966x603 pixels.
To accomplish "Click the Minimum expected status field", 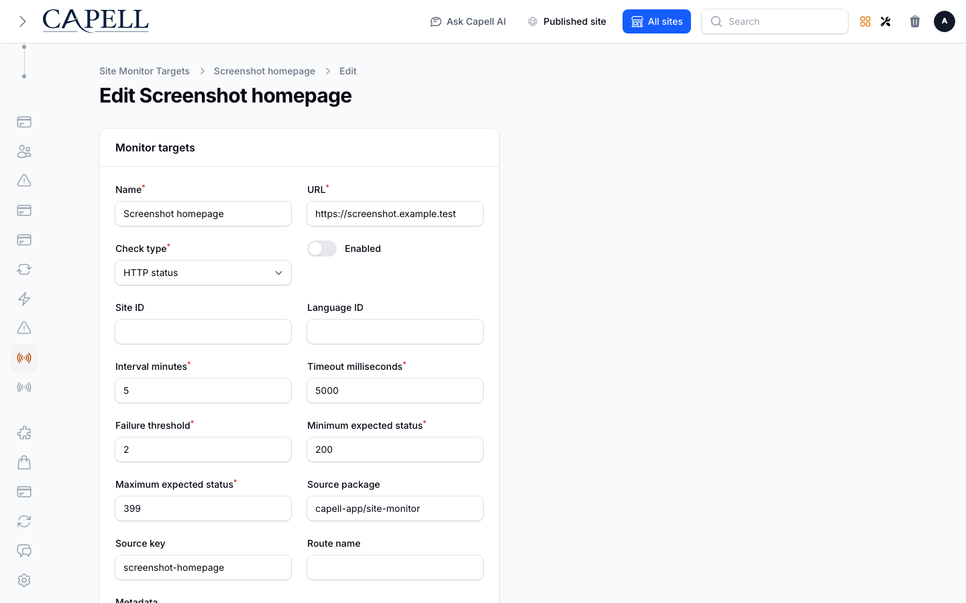I will 395,450.
